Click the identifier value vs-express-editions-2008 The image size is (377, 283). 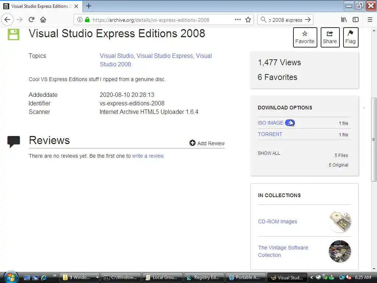(x=132, y=104)
